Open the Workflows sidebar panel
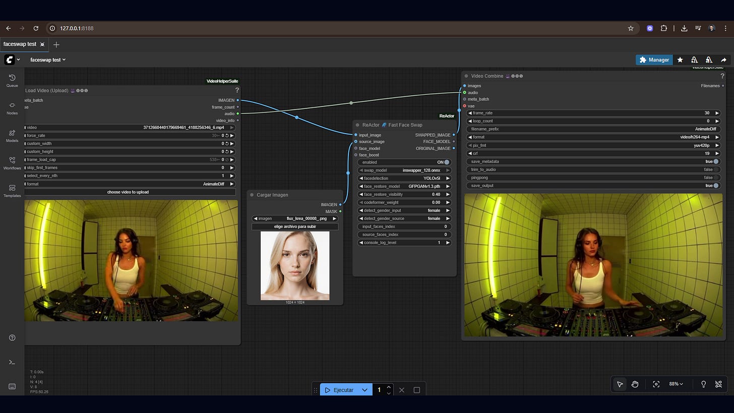The image size is (734, 413). pos(12,163)
